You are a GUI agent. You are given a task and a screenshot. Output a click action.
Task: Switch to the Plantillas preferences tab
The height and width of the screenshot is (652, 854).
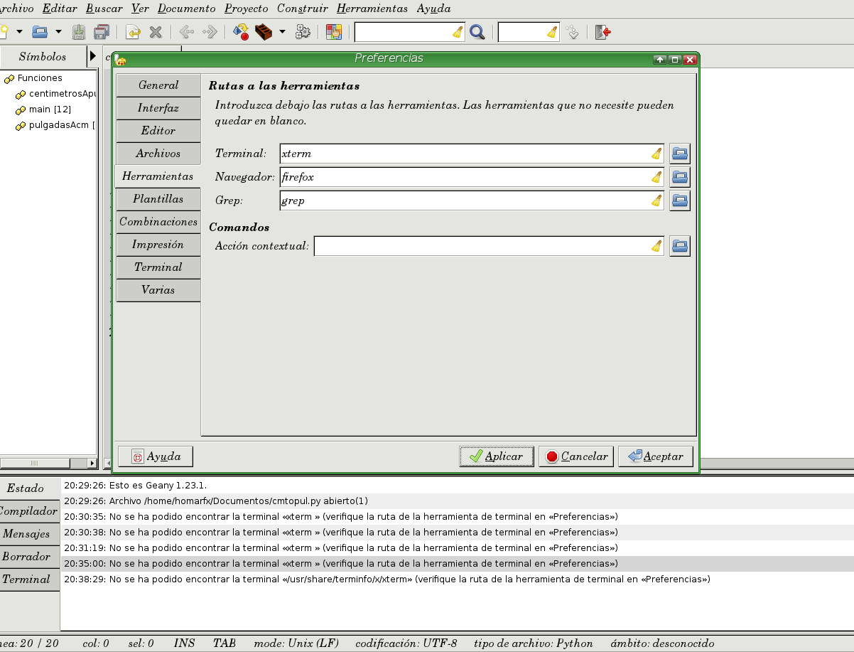(x=158, y=199)
